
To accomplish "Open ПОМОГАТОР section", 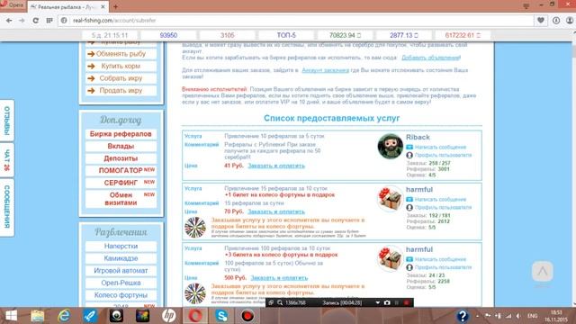I will (x=121, y=170).
